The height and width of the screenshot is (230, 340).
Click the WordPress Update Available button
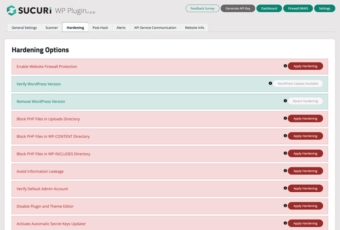[x=298, y=84]
